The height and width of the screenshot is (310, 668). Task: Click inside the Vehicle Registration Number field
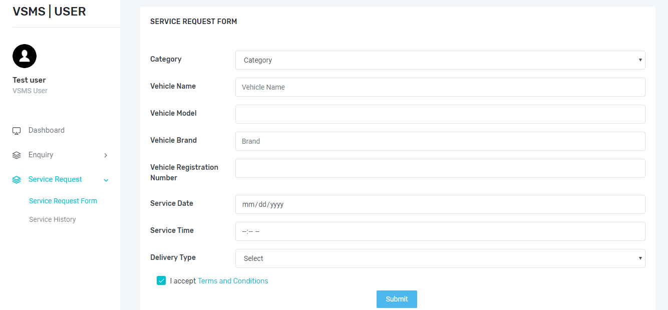(440, 168)
